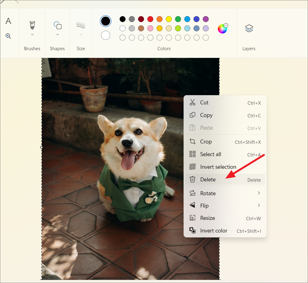The width and height of the screenshot is (308, 283).
Task: Click the Invert selection icon
Action: (x=192, y=167)
